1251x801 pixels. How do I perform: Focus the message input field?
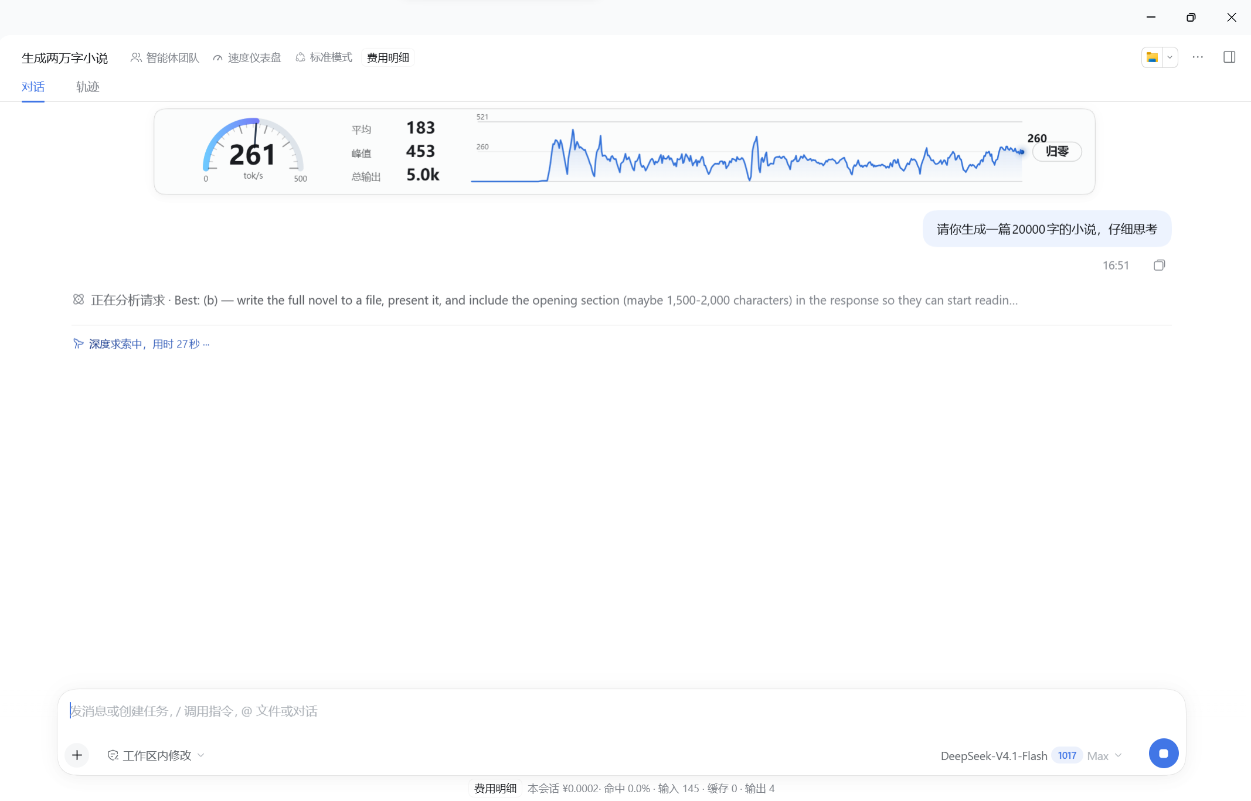pos(621,711)
